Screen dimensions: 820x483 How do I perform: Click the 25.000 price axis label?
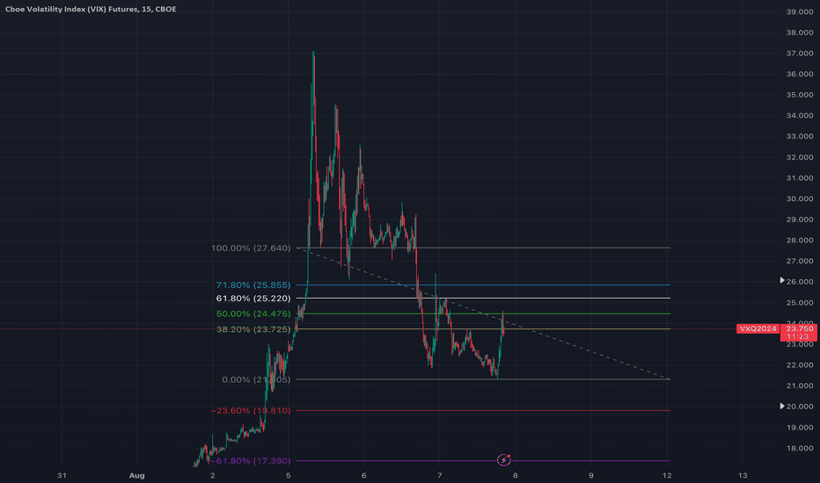pos(800,303)
